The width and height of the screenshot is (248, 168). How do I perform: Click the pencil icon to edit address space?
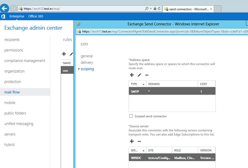click(139, 75)
